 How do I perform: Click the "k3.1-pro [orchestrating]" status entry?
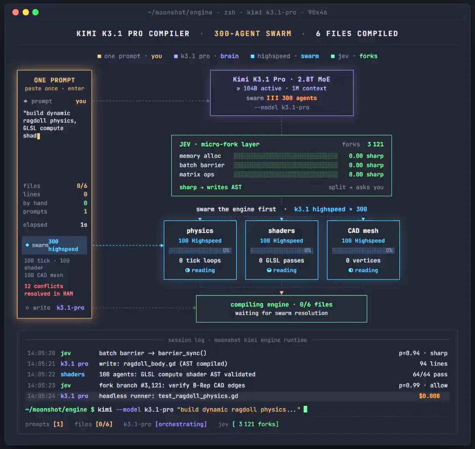pyautogui.click(x=165, y=424)
